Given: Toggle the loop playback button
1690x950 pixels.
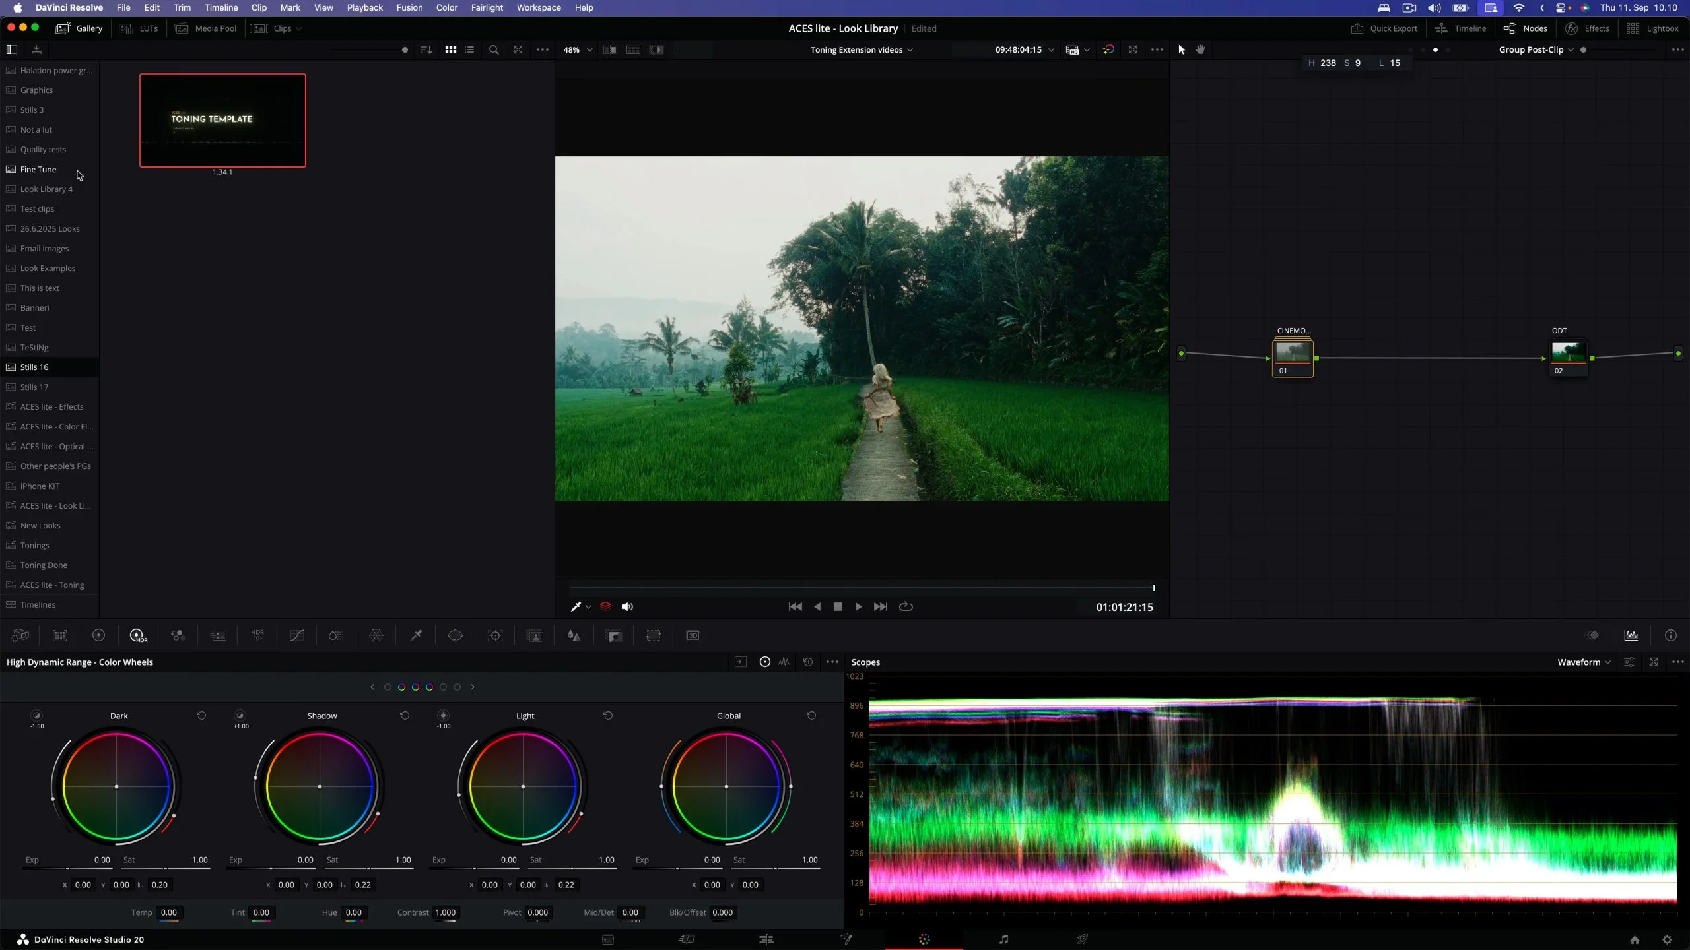Looking at the screenshot, I should click(x=906, y=606).
